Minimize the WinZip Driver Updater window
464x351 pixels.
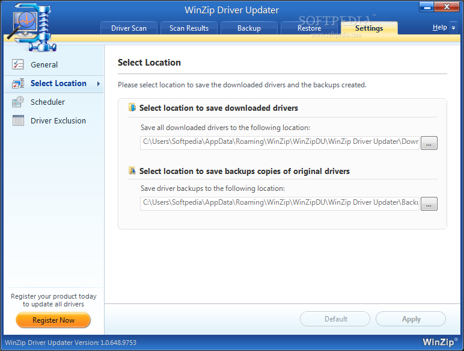pos(427,7)
